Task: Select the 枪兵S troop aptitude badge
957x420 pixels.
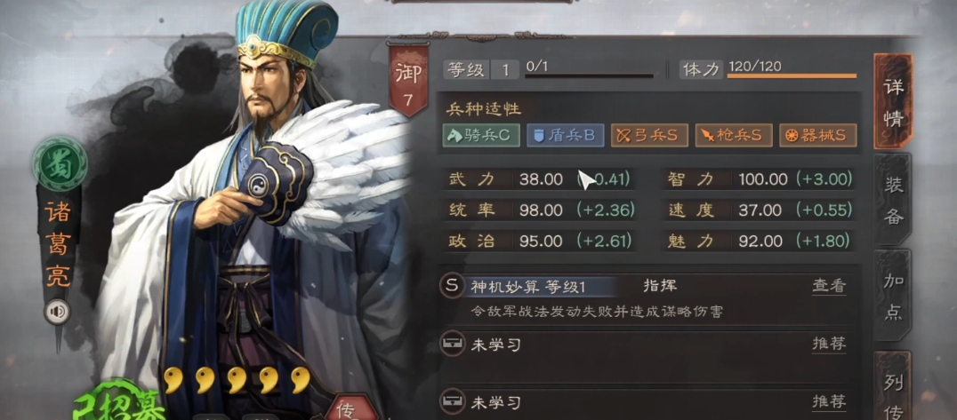Action: pos(734,135)
